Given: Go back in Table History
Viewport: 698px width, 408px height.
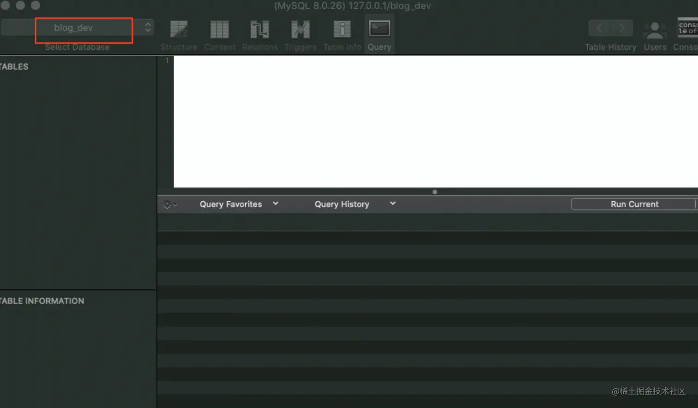Looking at the screenshot, I should pyautogui.click(x=599, y=28).
